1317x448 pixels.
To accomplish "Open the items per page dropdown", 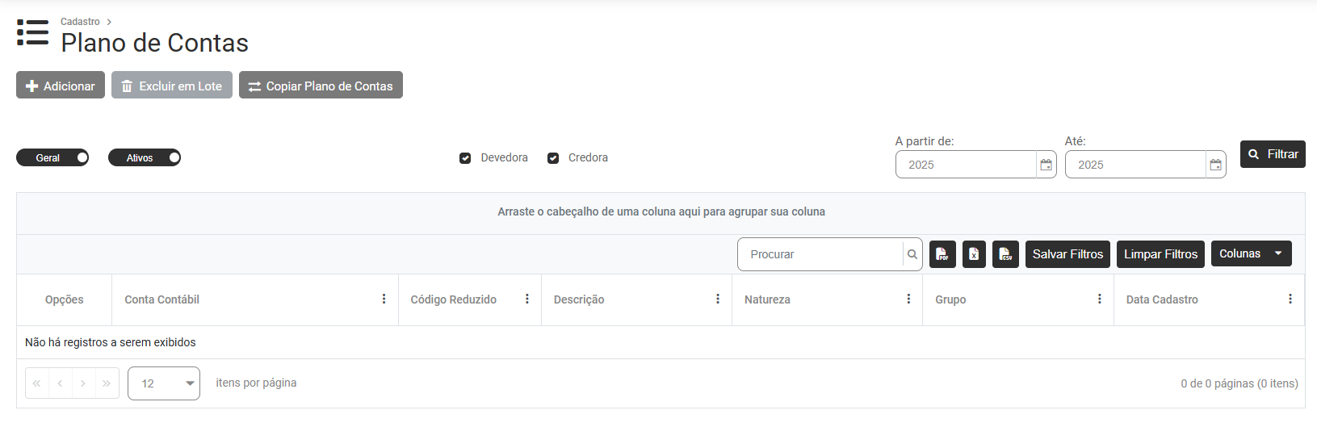I will click(x=164, y=383).
